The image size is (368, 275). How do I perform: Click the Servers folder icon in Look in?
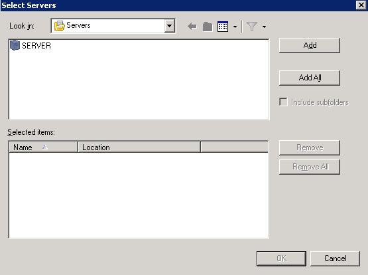click(60, 26)
